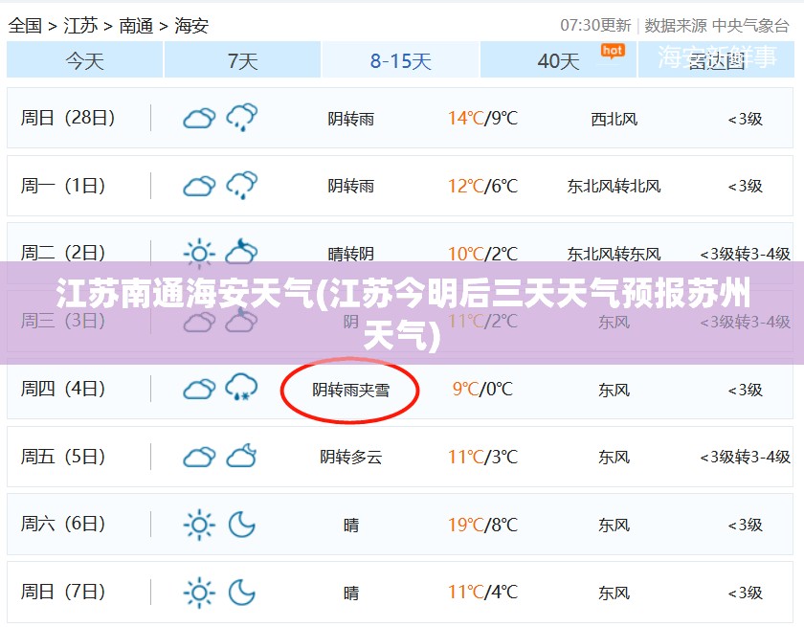This screenshot has height=627, width=804.
Task: Click the 数据来源 中央气象台 text
Action: (x=716, y=25)
